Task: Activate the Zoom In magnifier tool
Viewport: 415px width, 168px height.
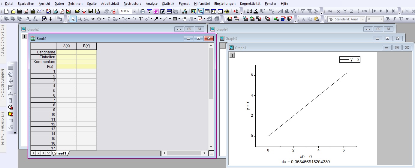Action: (80, 19)
